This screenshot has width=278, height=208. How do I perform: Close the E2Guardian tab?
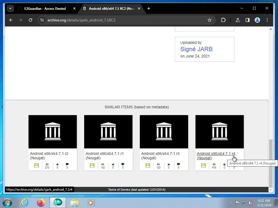click(74, 8)
